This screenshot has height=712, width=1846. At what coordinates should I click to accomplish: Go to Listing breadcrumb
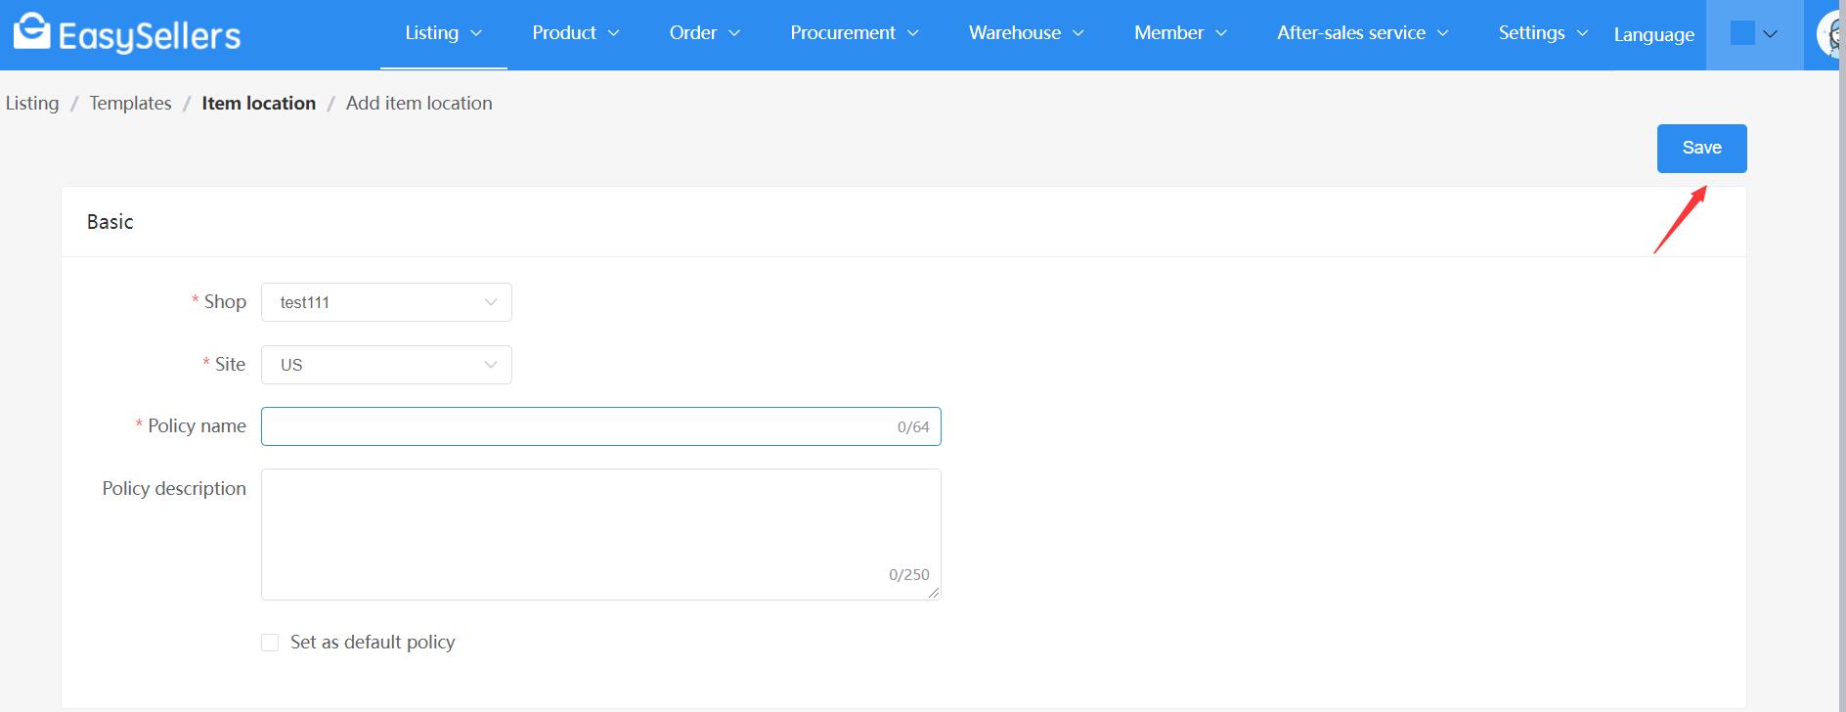(x=32, y=103)
